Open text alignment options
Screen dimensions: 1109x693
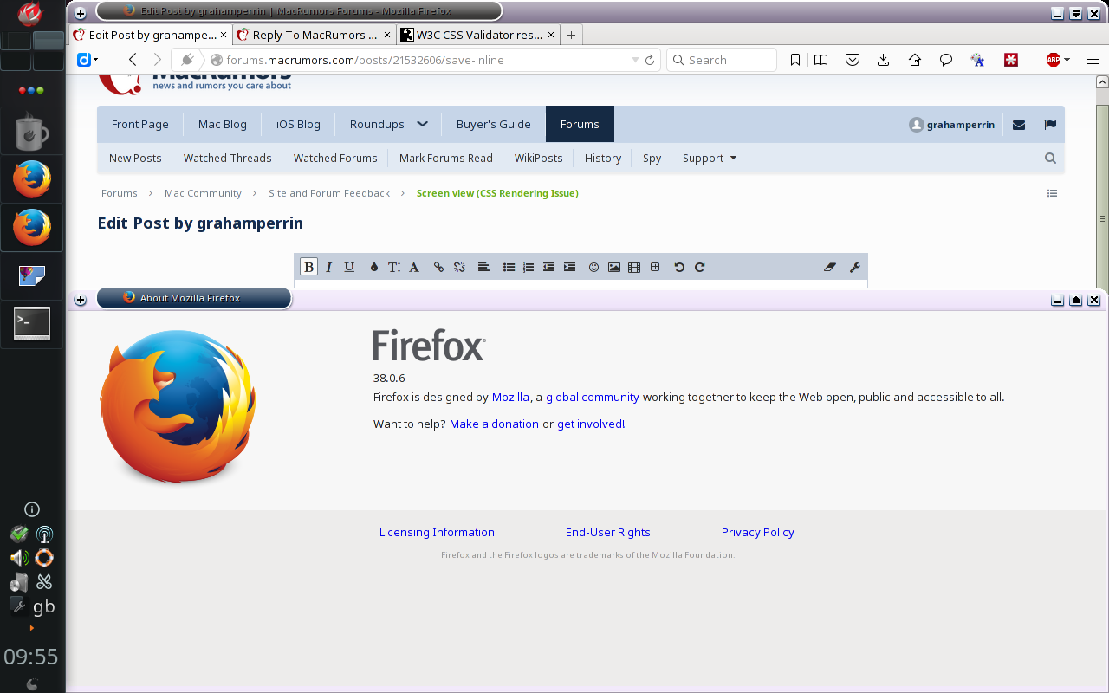tap(483, 267)
